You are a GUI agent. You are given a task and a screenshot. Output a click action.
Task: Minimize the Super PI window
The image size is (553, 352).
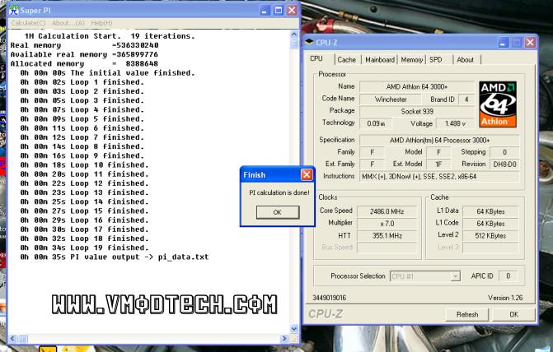click(x=265, y=11)
